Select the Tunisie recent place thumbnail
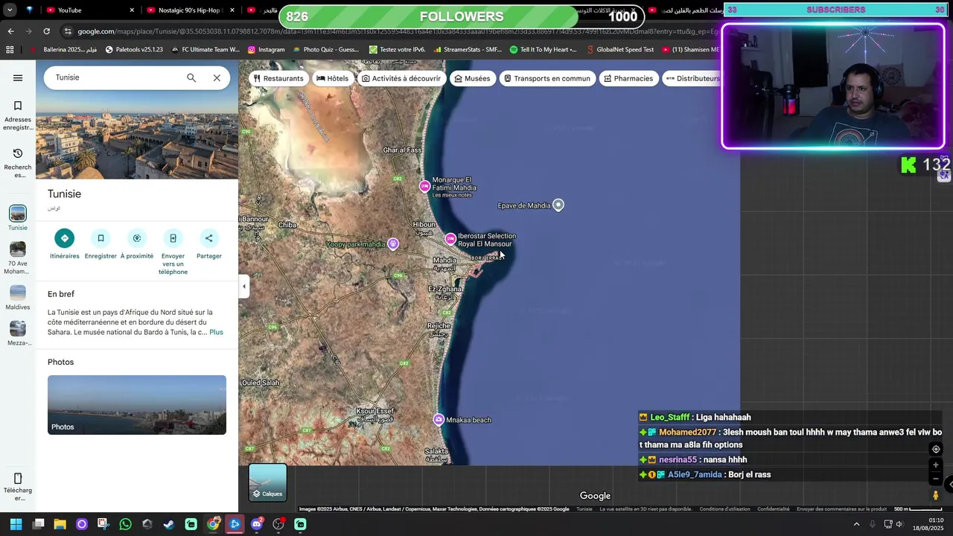Image resolution: width=953 pixels, height=536 pixels. pyautogui.click(x=18, y=218)
